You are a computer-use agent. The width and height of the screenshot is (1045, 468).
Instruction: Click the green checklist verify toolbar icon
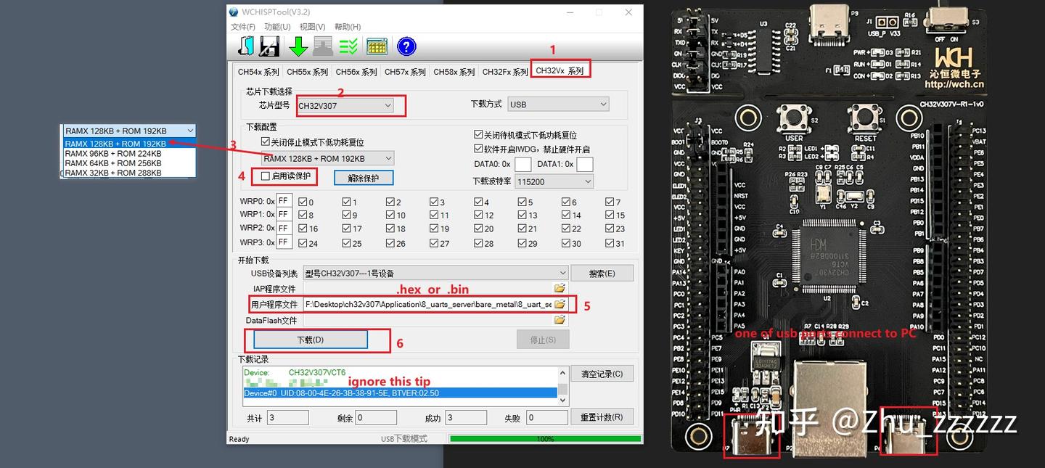349,46
